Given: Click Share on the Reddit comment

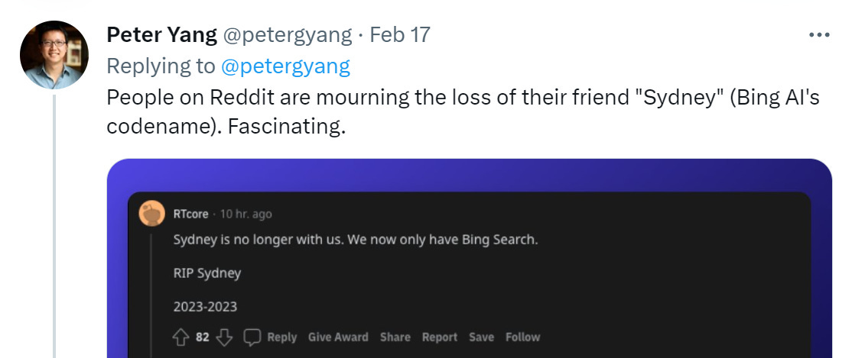Looking at the screenshot, I should coord(395,337).
